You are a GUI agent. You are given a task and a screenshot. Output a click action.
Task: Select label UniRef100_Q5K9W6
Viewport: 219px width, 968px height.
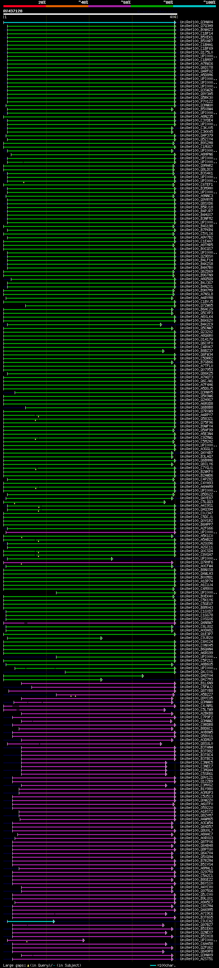click(196, 396)
